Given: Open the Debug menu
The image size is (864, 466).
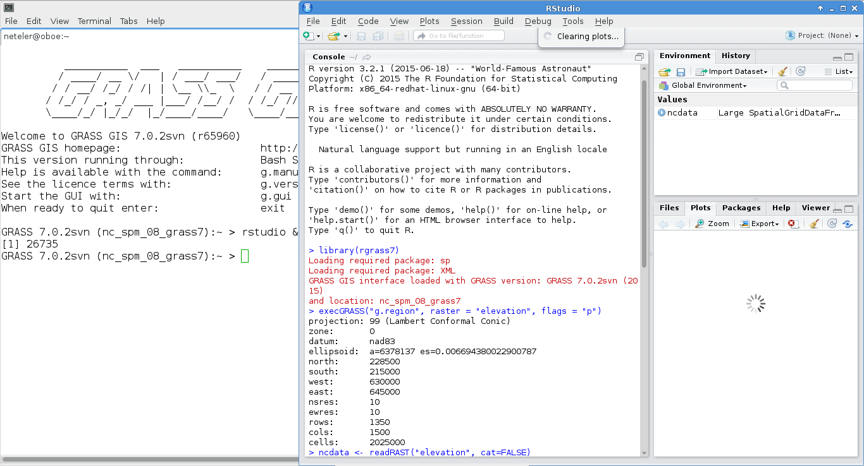Looking at the screenshot, I should pyautogui.click(x=538, y=21).
